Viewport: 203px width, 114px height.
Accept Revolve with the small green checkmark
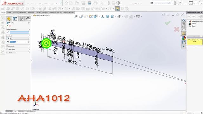[7, 26]
